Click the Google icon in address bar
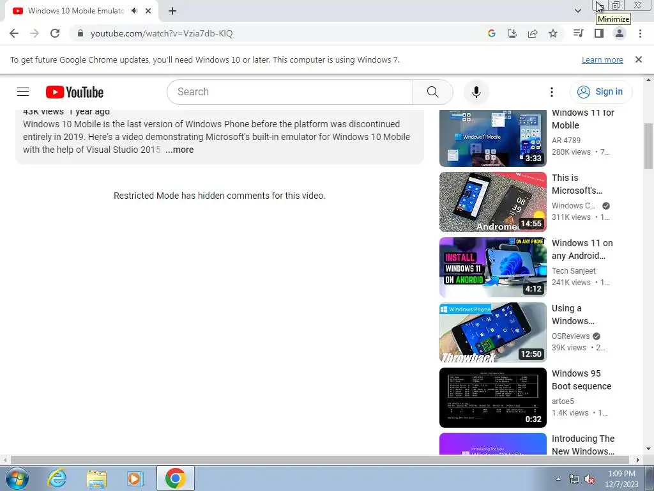The width and height of the screenshot is (654, 491). pos(491,33)
